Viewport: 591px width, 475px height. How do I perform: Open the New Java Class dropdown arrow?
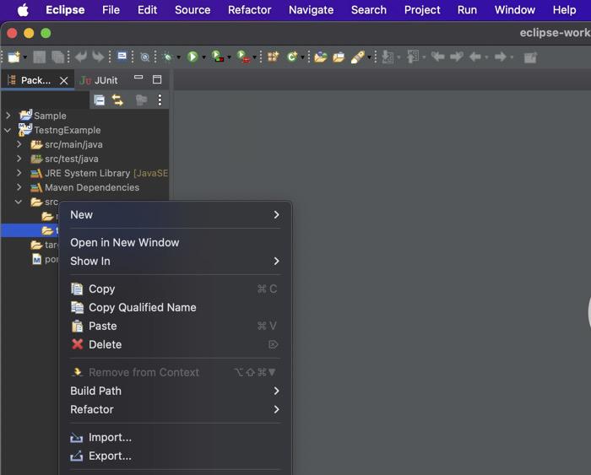pos(302,57)
